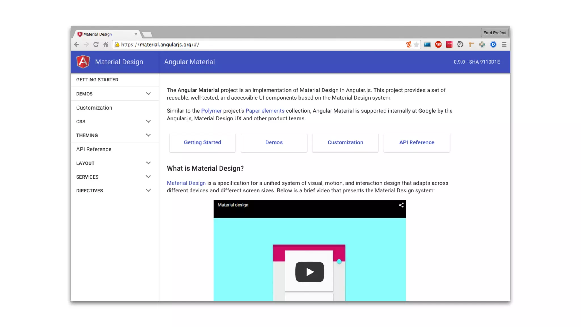Click the Ford Prefect profile button
Viewport: 581px width, 327px height.
pyautogui.click(x=494, y=33)
